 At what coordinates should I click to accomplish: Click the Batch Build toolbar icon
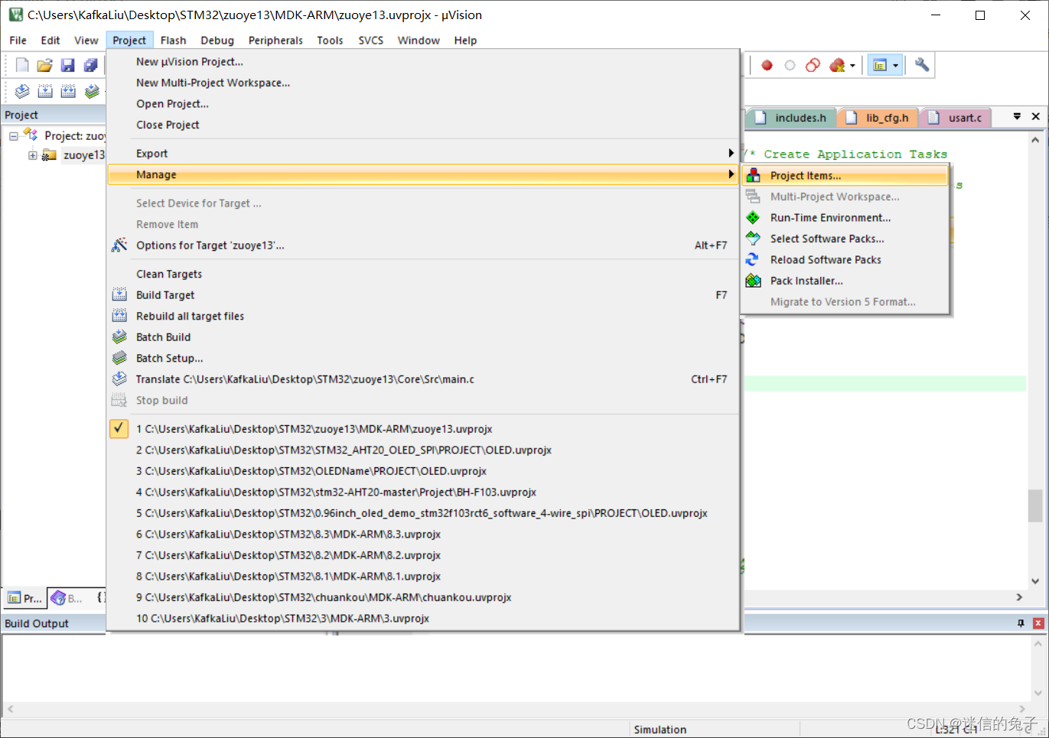(x=92, y=91)
